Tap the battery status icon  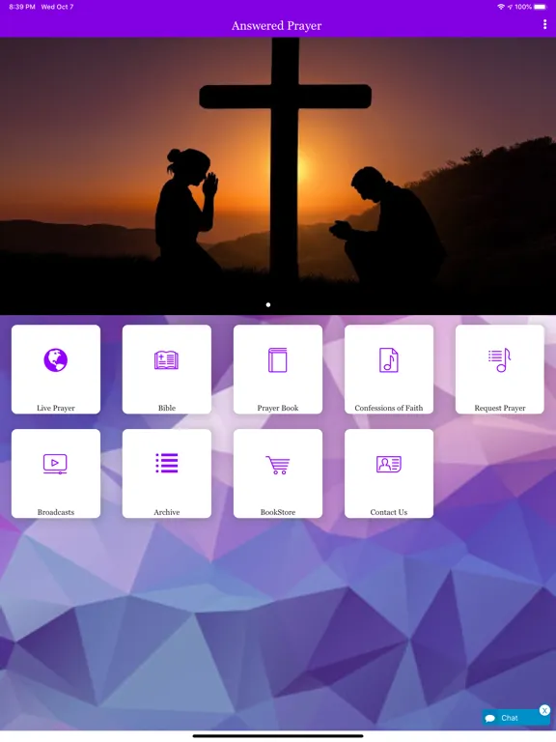[x=541, y=7]
